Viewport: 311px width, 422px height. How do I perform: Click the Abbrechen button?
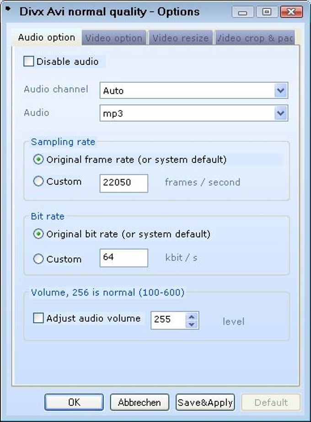[139, 402]
